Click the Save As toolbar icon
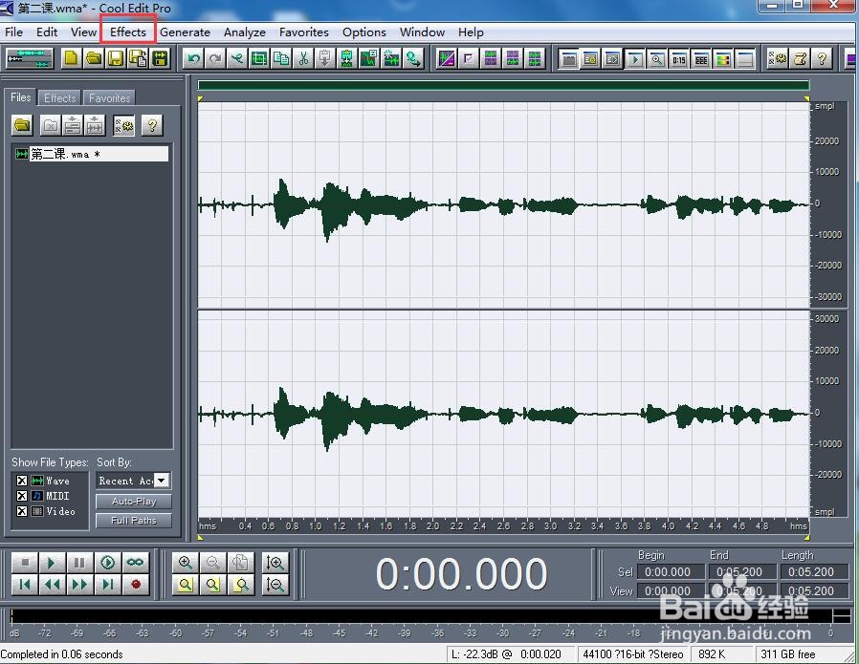Image resolution: width=859 pixels, height=664 pixels. (x=138, y=58)
